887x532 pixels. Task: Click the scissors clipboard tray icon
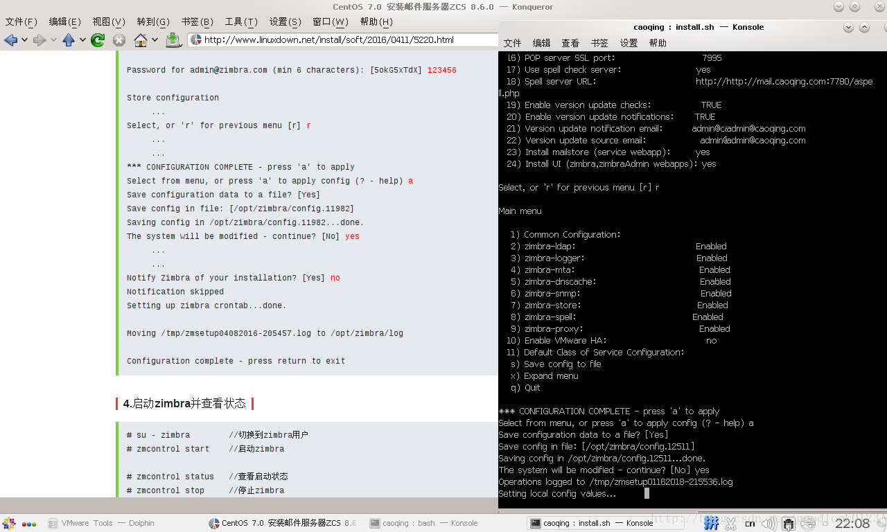[x=730, y=523]
